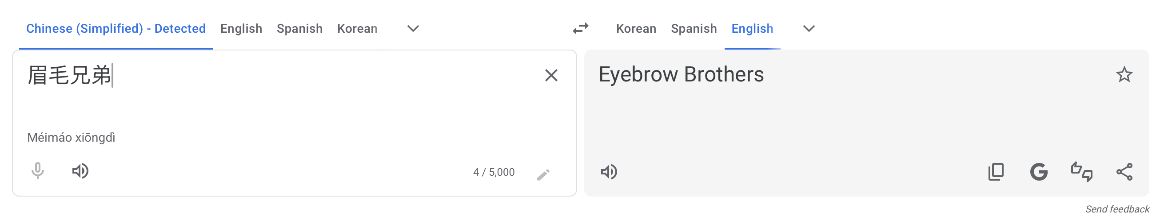
Task: Listen to the English translation
Action: point(609,172)
